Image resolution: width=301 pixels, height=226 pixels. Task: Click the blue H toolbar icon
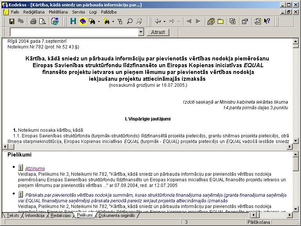[x=73, y=21]
